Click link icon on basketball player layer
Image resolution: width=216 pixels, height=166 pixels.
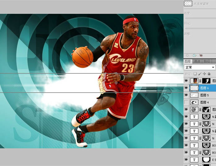point(200,81)
